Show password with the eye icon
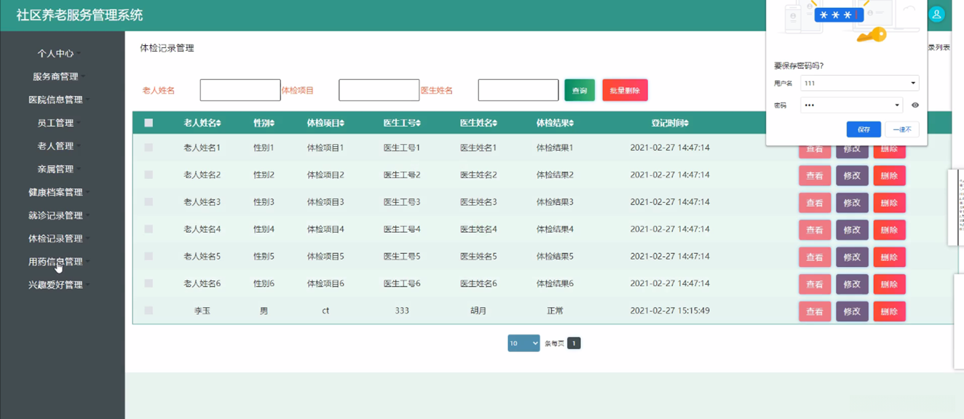Image resolution: width=964 pixels, height=419 pixels. pyautogui.click(x=915, y=105)
